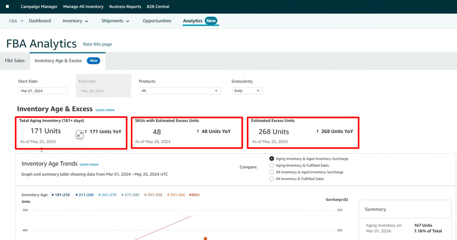Select the Inventory Age & Excess tab
This screenshot has height=240, width=457.
(x=67, y=61)
